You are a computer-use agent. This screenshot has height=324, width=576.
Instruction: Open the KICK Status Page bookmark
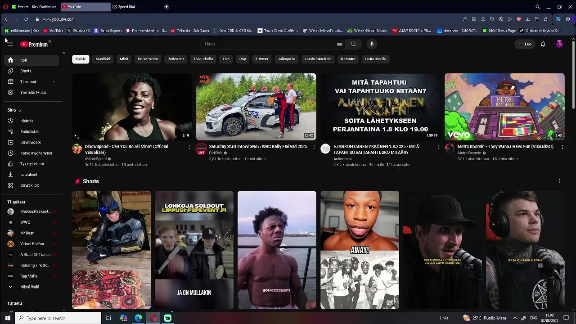click(x=499, y=31)
